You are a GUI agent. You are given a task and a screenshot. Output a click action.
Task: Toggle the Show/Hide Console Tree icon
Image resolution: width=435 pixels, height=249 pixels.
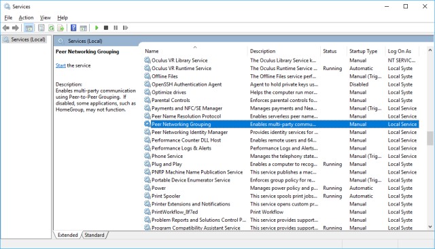pyautogui.click(x=29, y=28)
